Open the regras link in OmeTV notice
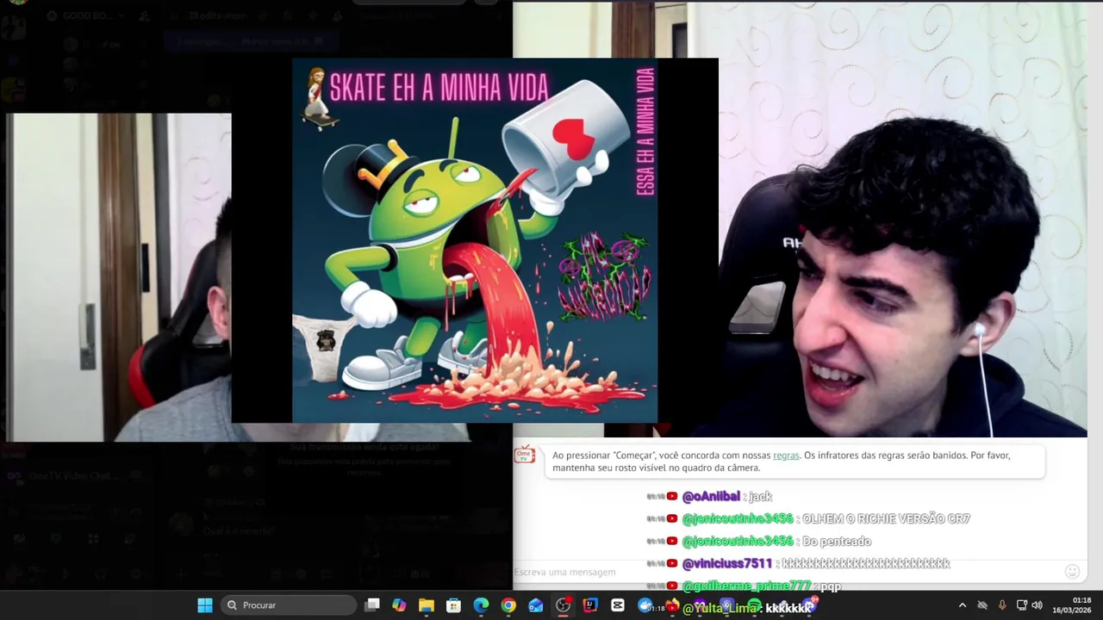 point(786,456)
